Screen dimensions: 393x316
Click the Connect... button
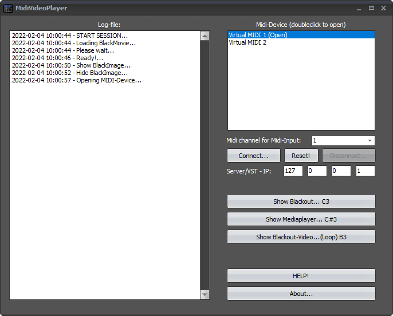253,156
